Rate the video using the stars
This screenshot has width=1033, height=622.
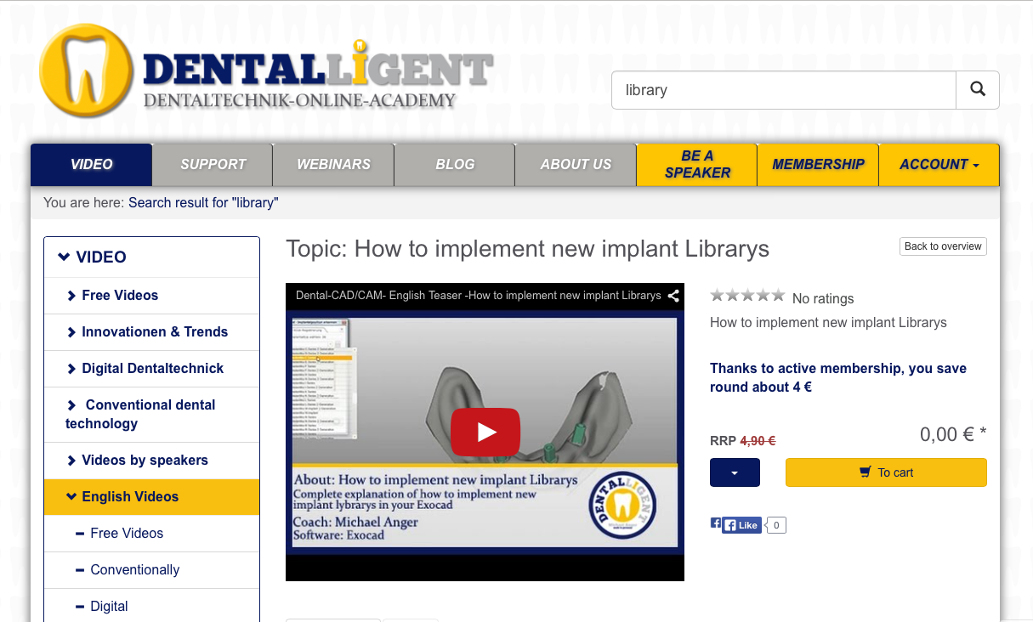coord(747,296)
